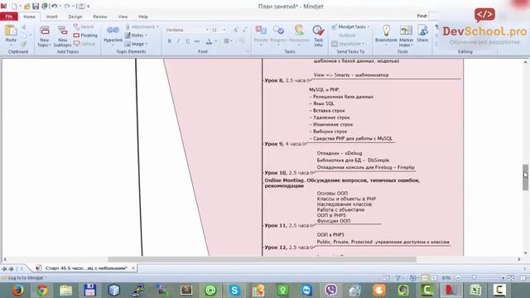This screenshot has width=530, height=298.
Task: Toggle italic formatting
Action: click(x=179, y=41)
